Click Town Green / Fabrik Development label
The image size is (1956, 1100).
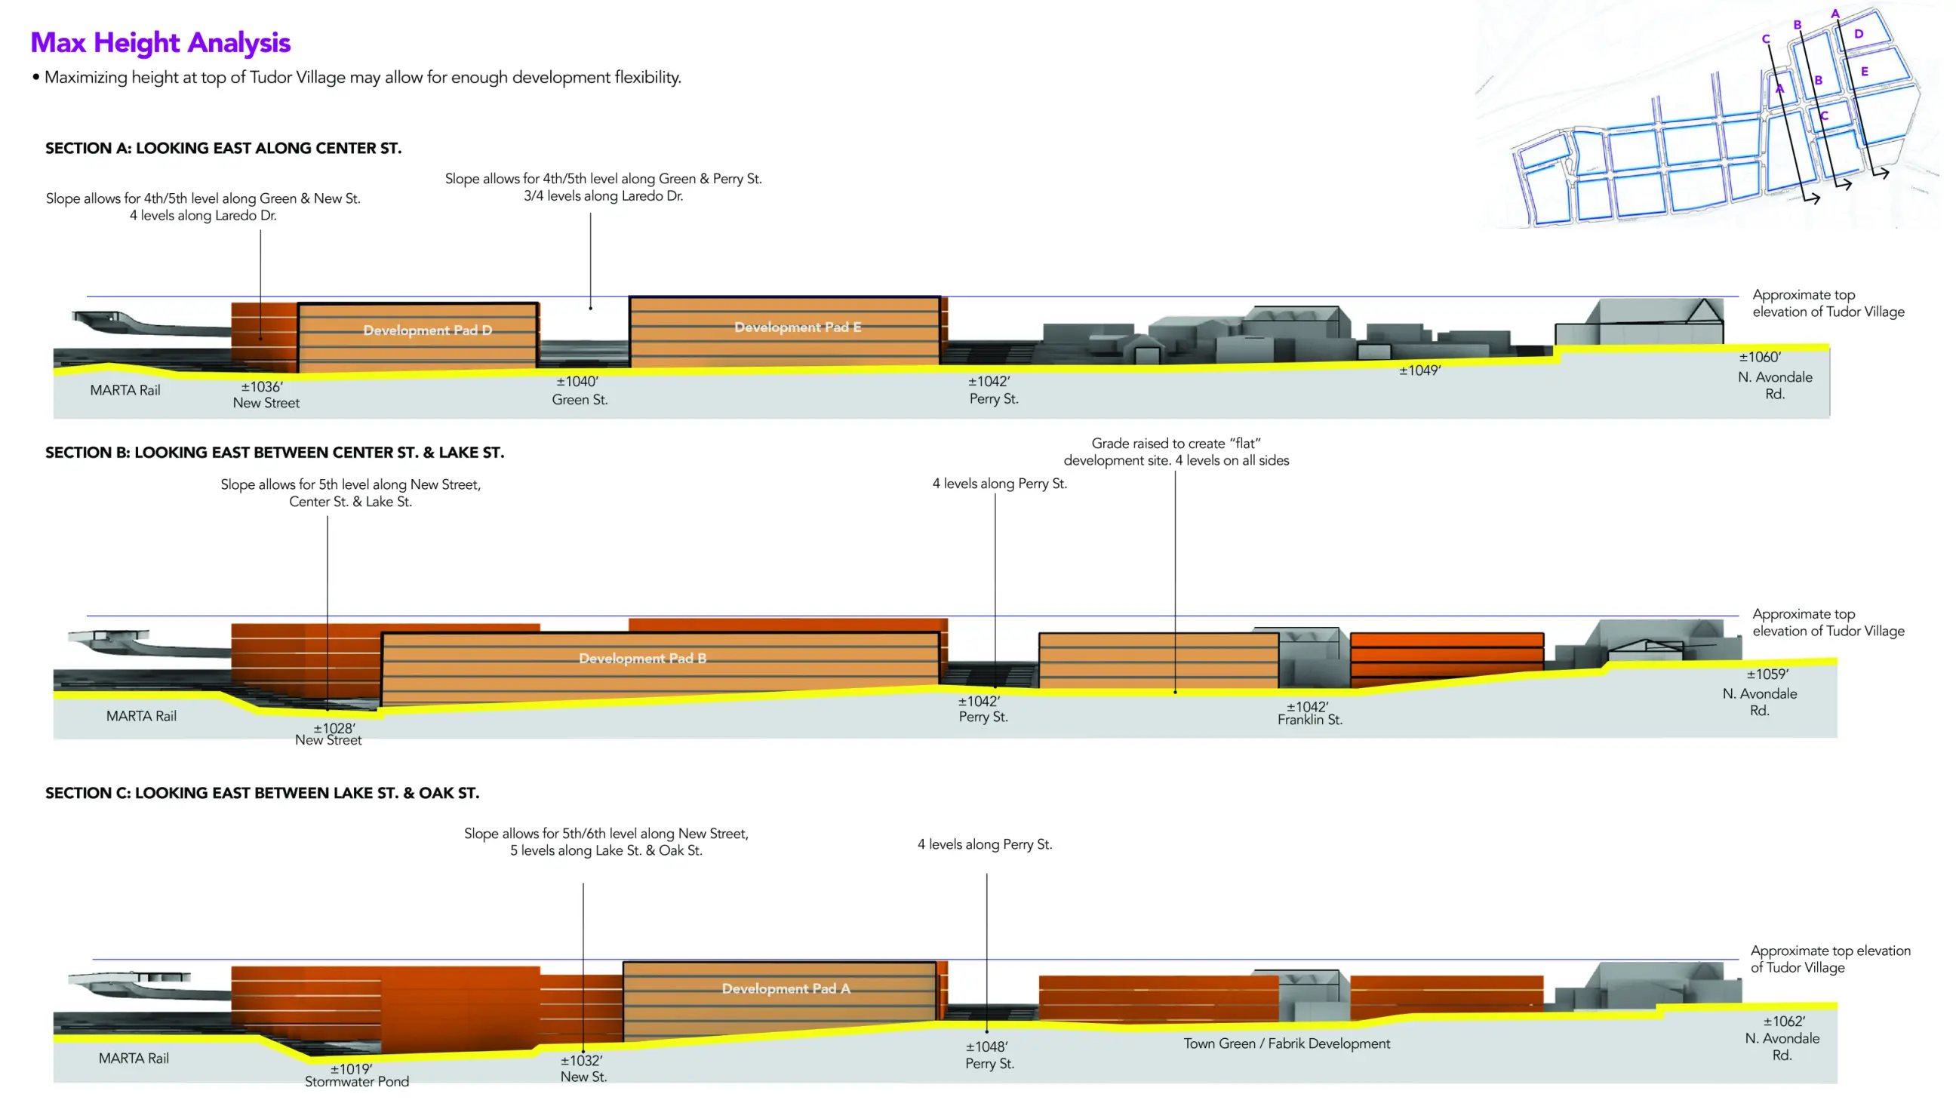1287,1044
